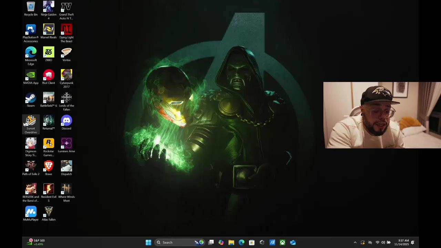Click the taskbar Search box
Screen dimensions: 441x248
click(180, 242)
